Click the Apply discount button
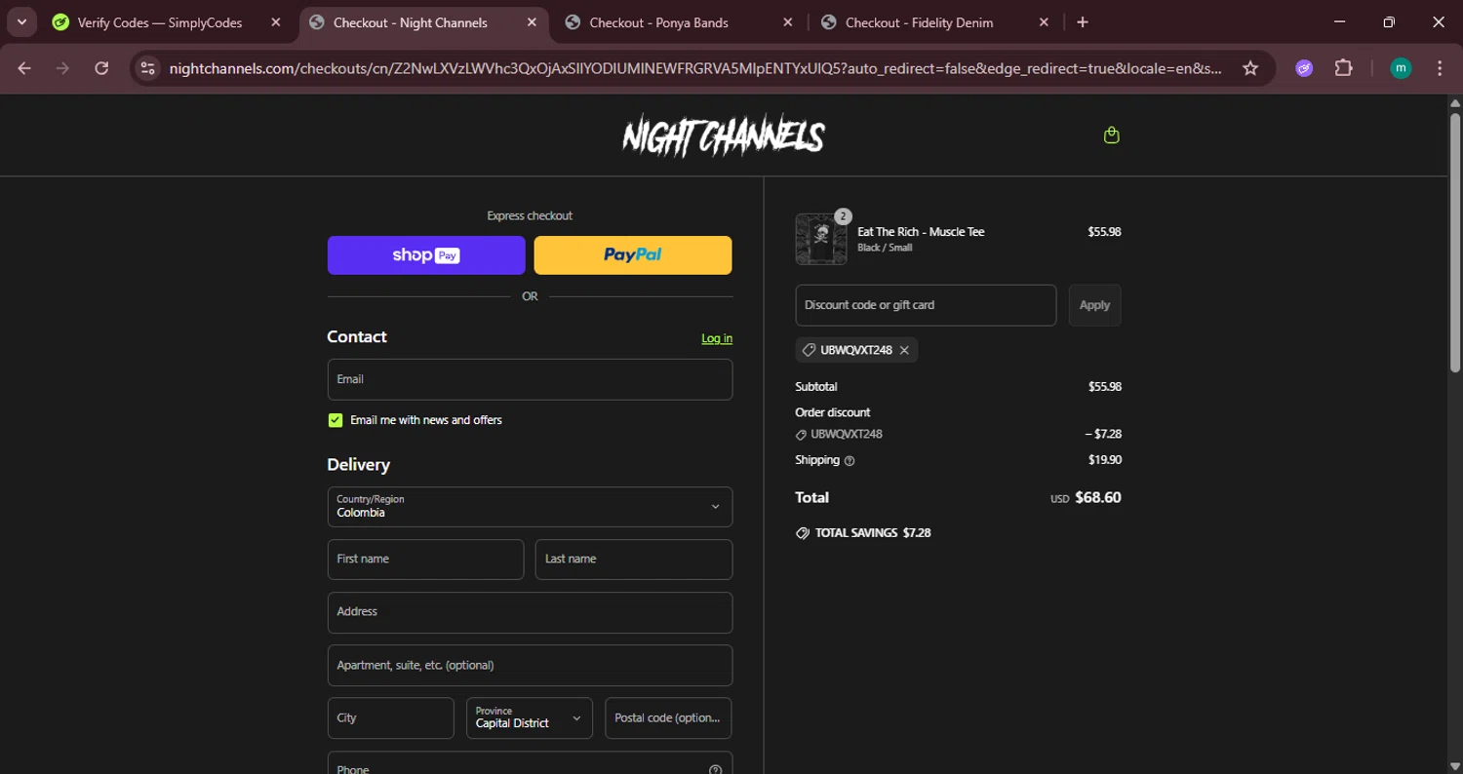1463x774 pixels. pos(1094,305)
